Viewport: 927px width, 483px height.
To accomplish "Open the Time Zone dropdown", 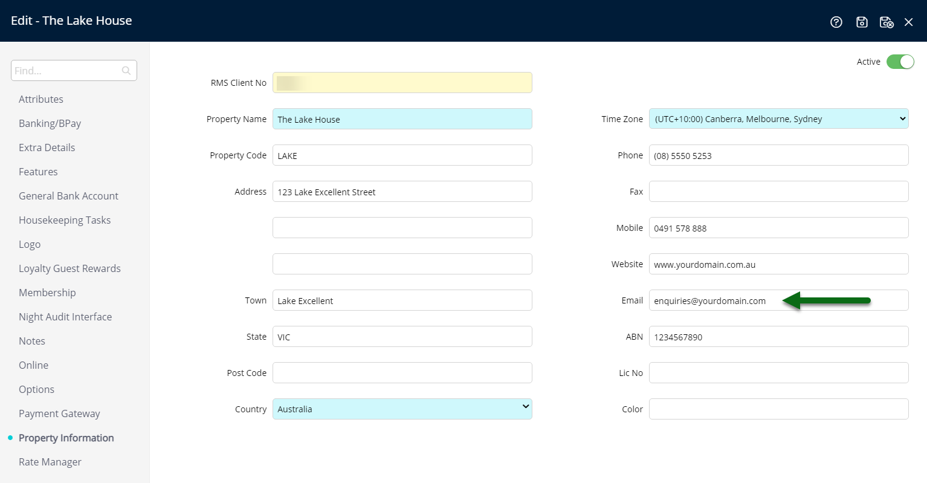I will (779, 119).
